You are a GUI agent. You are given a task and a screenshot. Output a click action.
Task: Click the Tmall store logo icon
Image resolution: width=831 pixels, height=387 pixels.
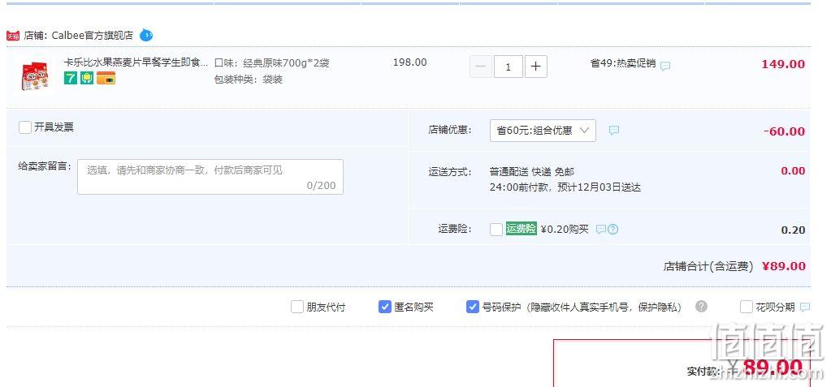pos(13,36)
